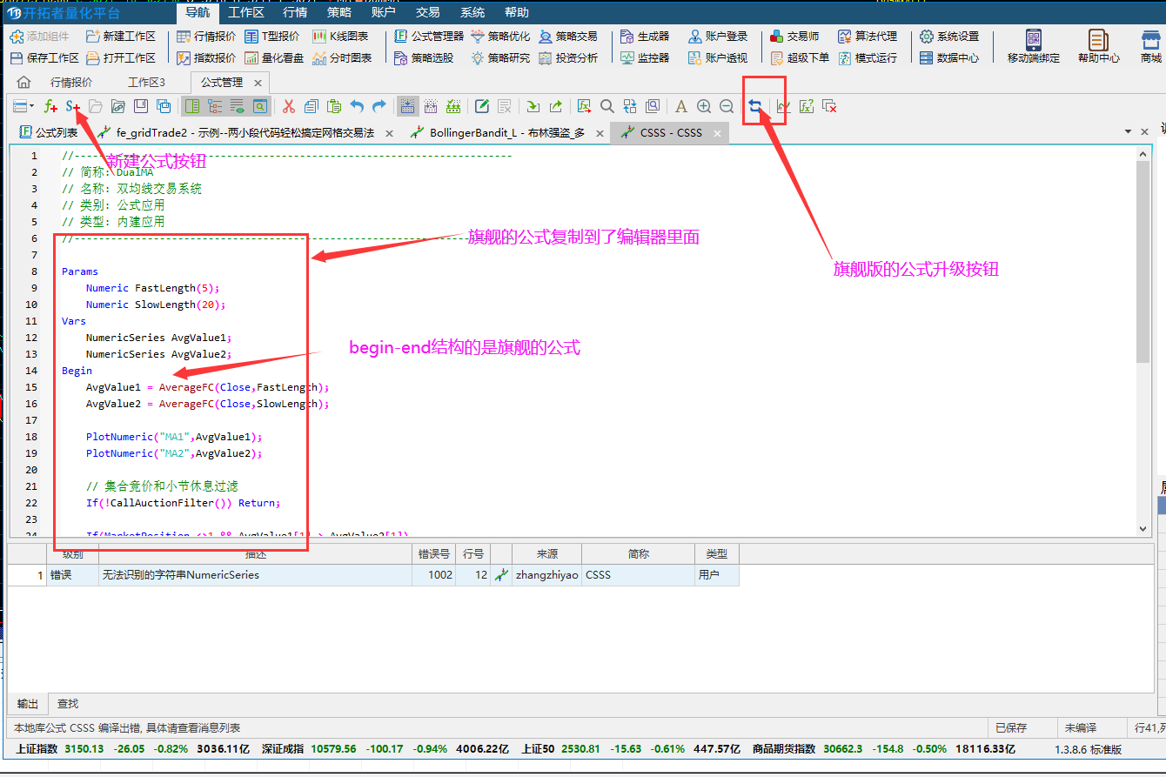Switch to the 工作区 ribbon tab

coord(246,12)
